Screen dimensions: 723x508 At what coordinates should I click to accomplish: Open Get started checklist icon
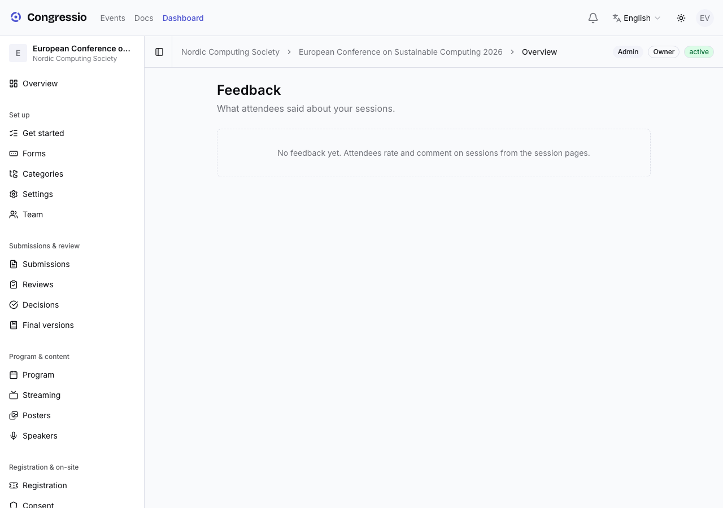pyautogui.click(x=14, y=133)
